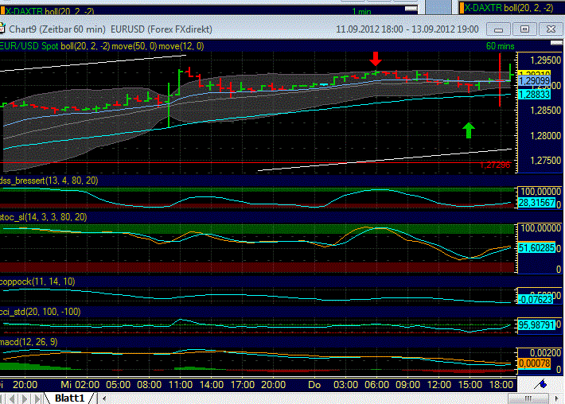
Task: Jump to last sheet with bar-arrow button
Action: [x=37, y=398]
